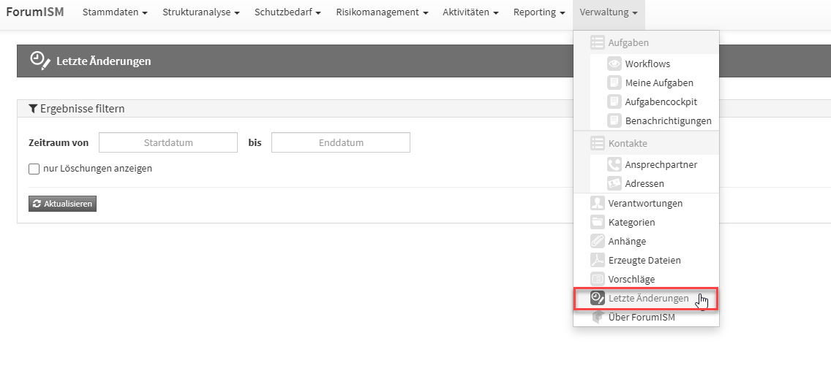The height and width of the screenshot is (376, 831).
Task: Collapse the Verwaltung dropdown menu
Action: click(609, 12)
